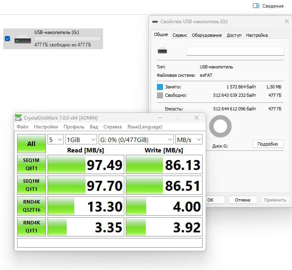This screenshot has width=292, height=270.
Task: Click the 86.13 write result
Action: click(x=164, y=164)
